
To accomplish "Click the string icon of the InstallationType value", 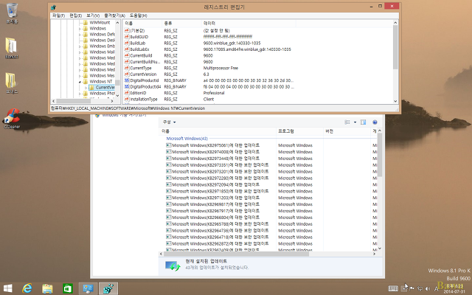I will tap(127, 99).
